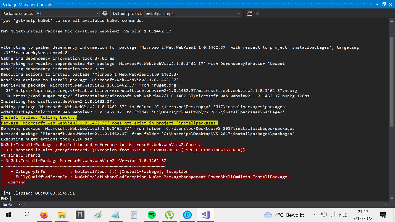
Task: Start uTorrent from the taskbar
Action: coord(169,215)
